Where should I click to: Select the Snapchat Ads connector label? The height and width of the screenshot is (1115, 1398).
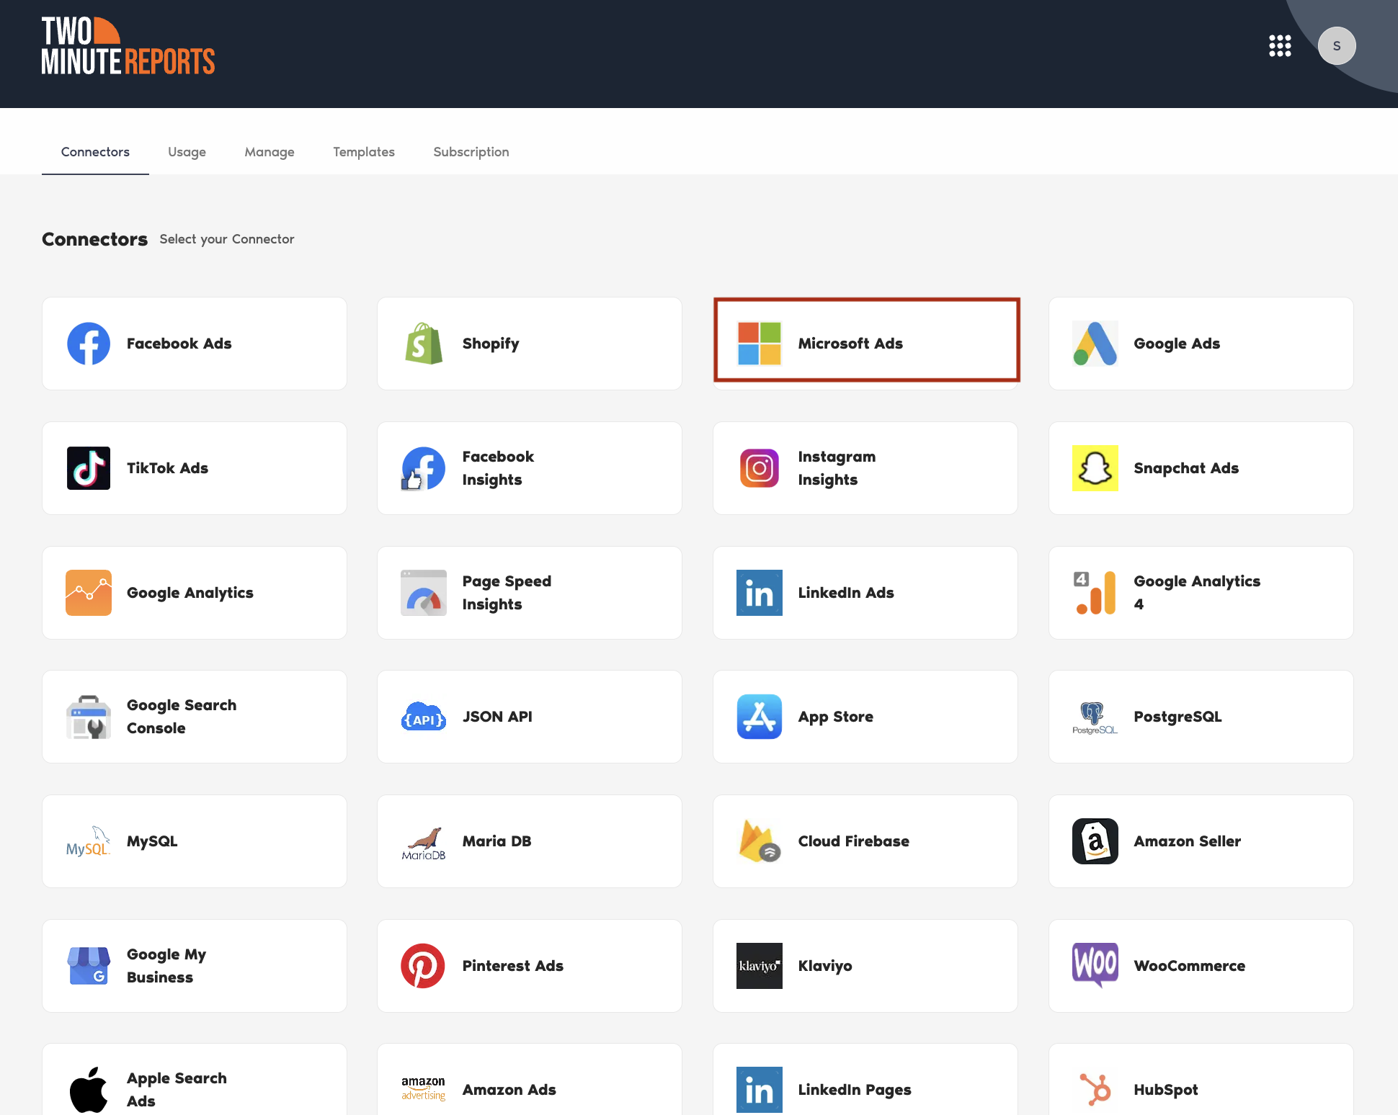[1186, 468]
